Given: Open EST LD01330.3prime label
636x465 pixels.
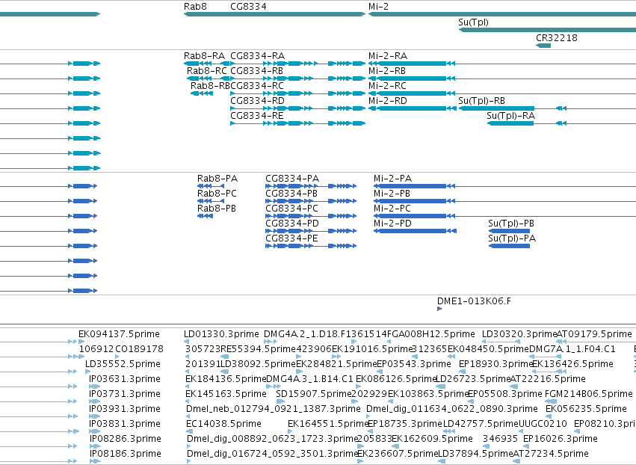Looking at the screenshot, I should tap(221, 334).
